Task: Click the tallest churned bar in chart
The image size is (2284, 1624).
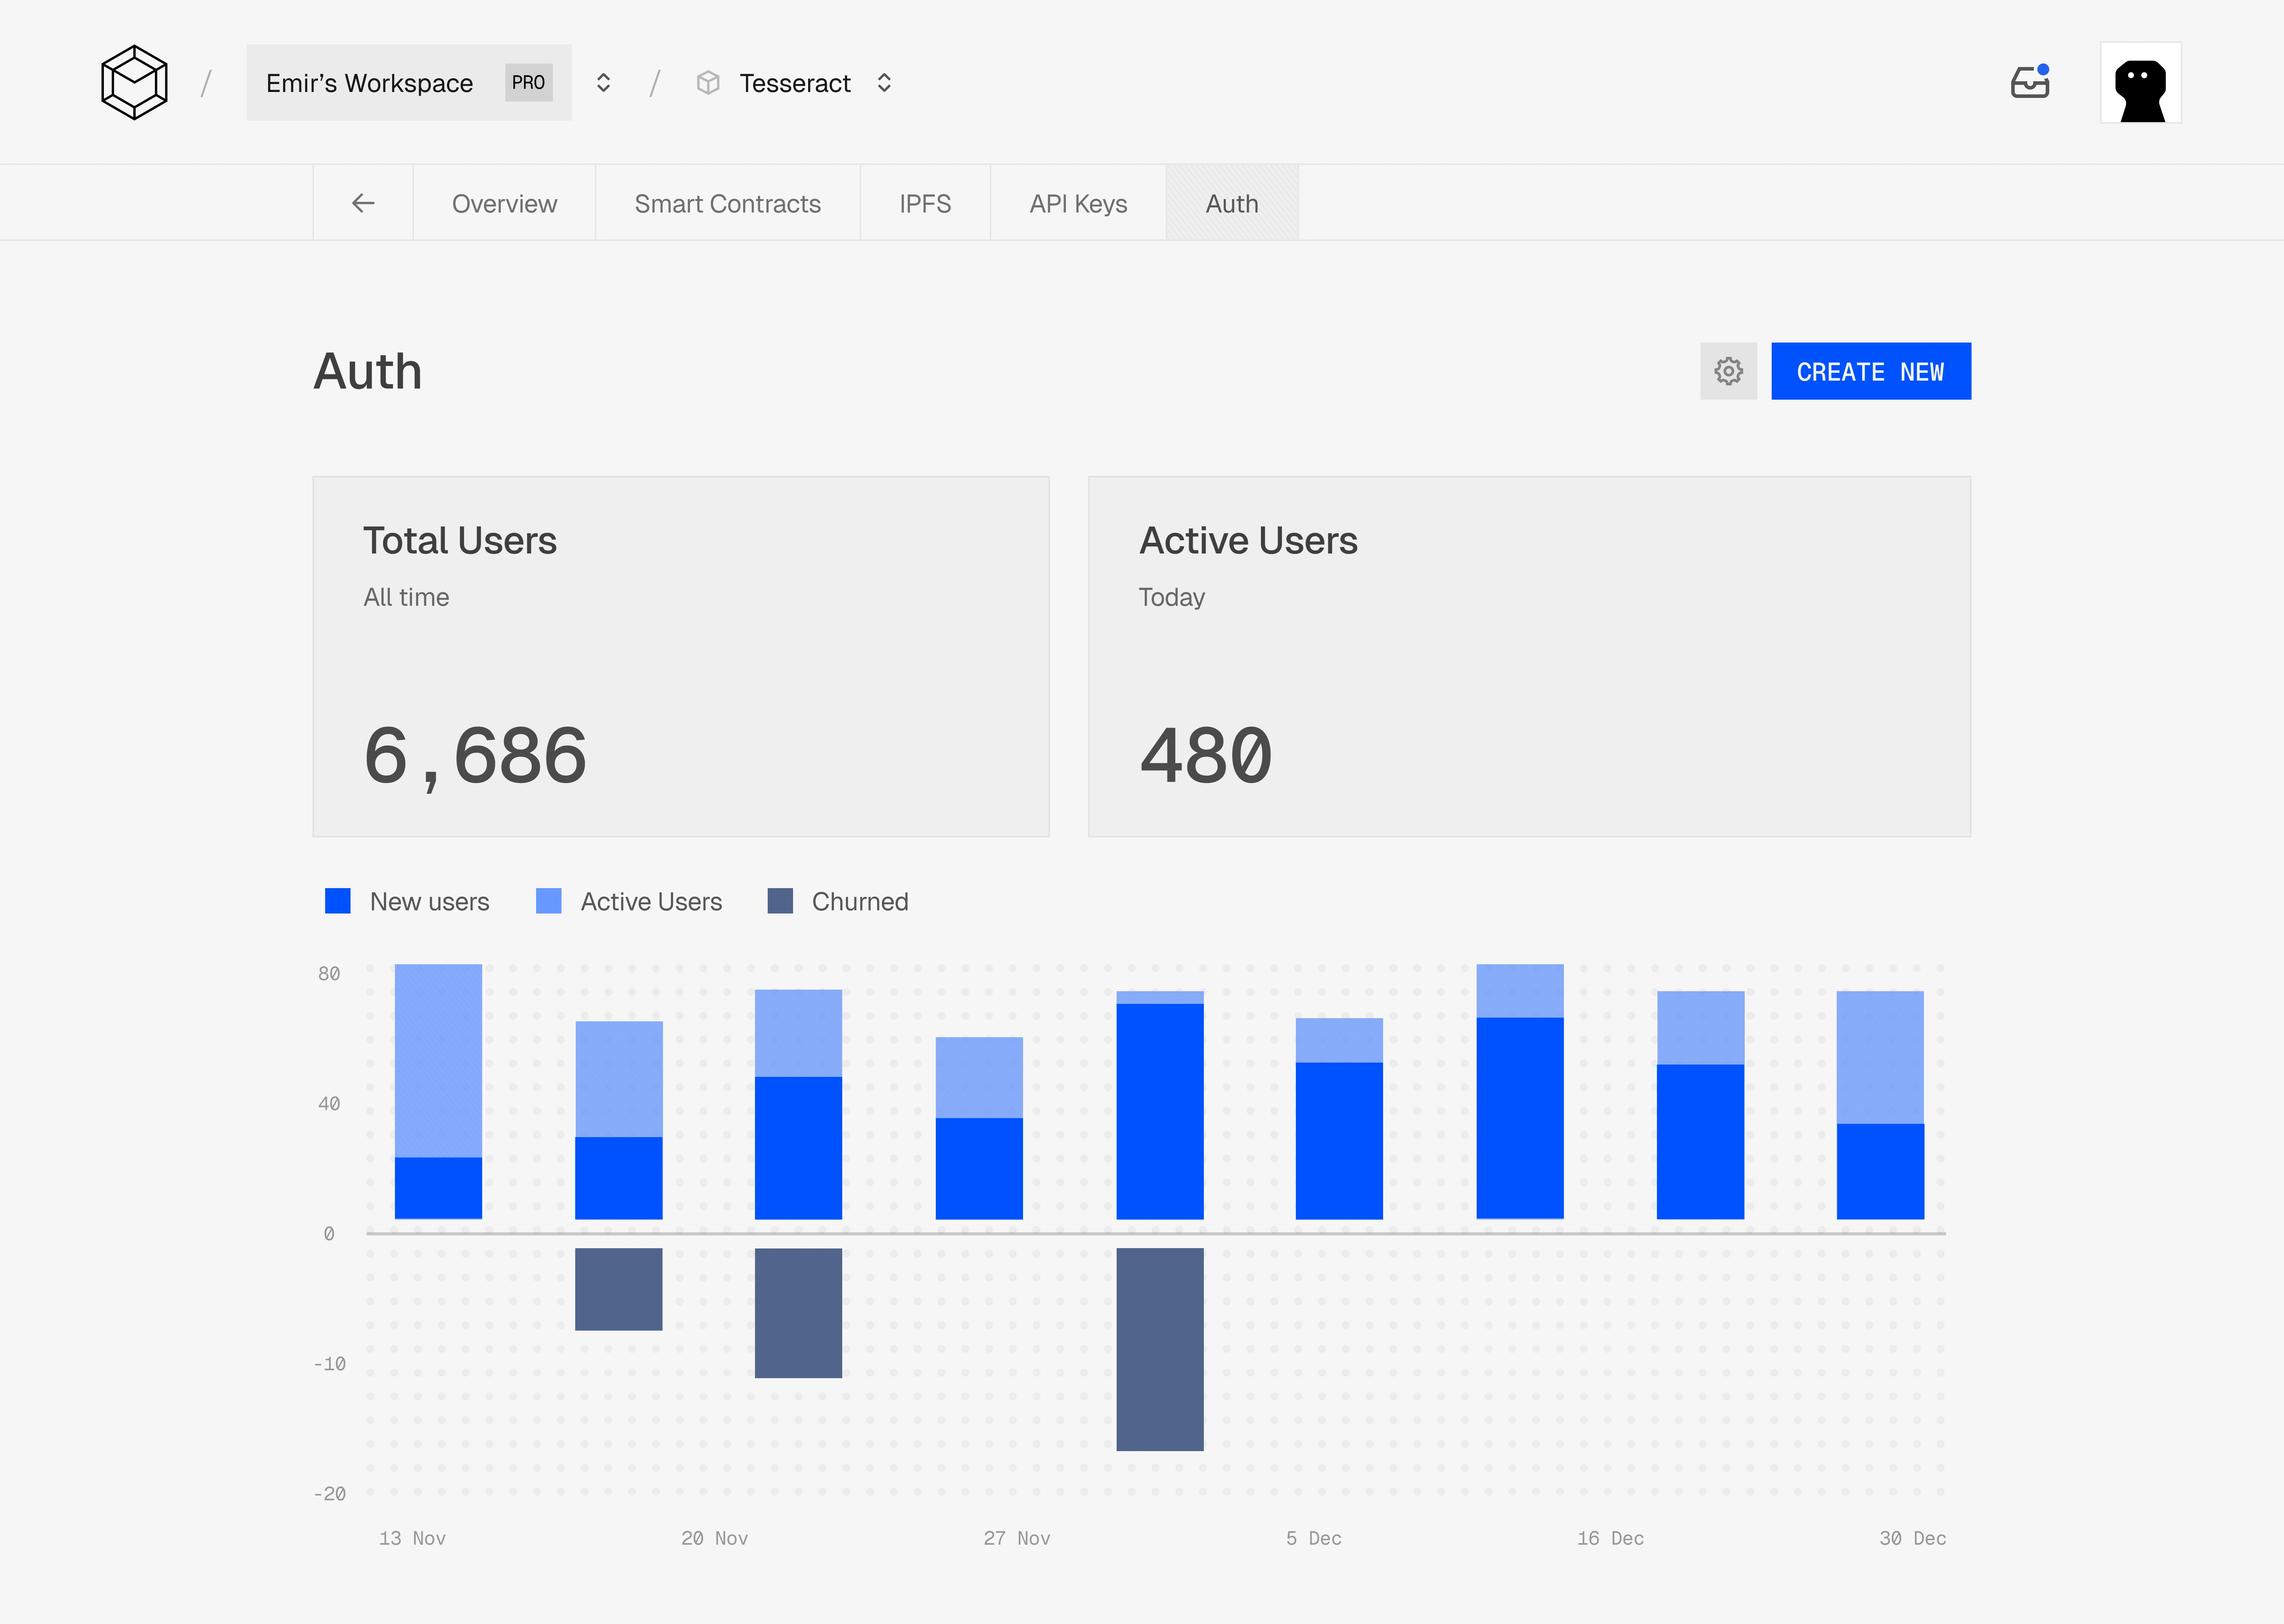Action: tap(1160, 1348)
